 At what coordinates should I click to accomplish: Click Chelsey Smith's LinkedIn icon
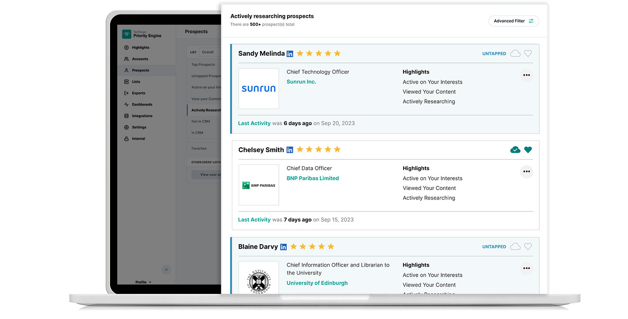290,150
